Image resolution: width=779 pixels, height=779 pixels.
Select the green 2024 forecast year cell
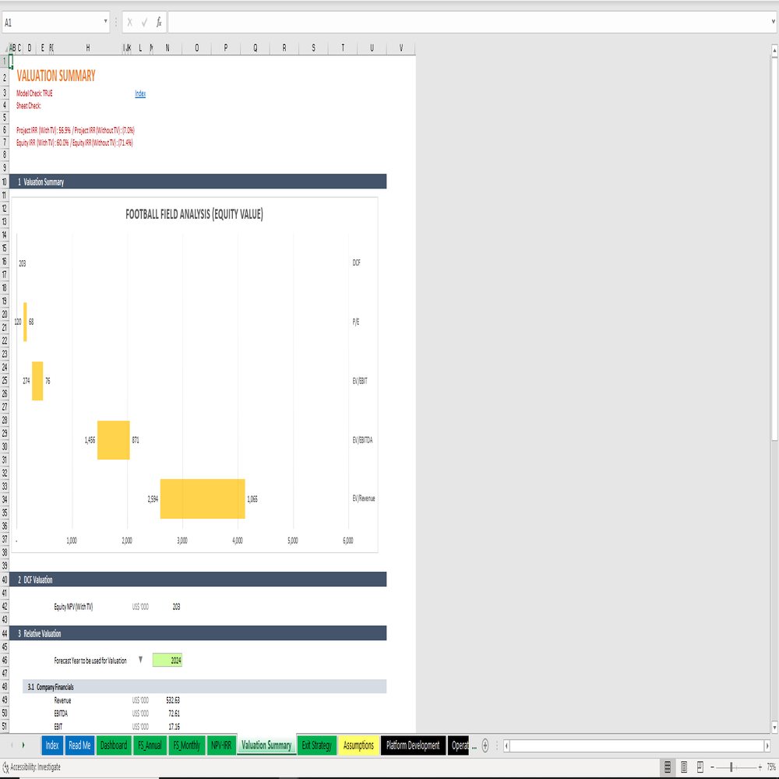[167, 660]
